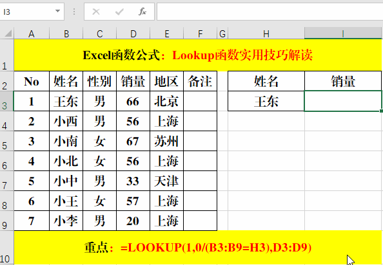Viewport: 383px width, 265px height.
Task: Select row 5 header
Action: pos(7,141)
